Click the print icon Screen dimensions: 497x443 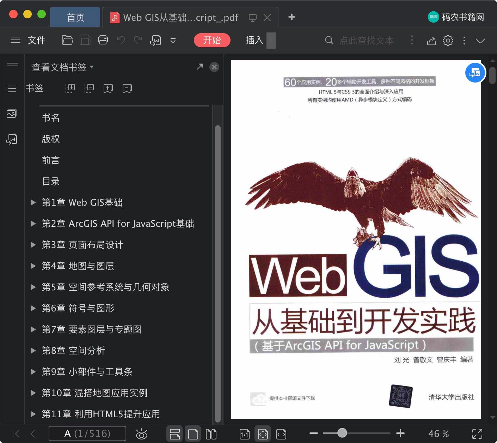tap(103, 40)
